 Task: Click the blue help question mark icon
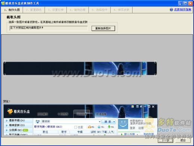click(x=172, y=10)
